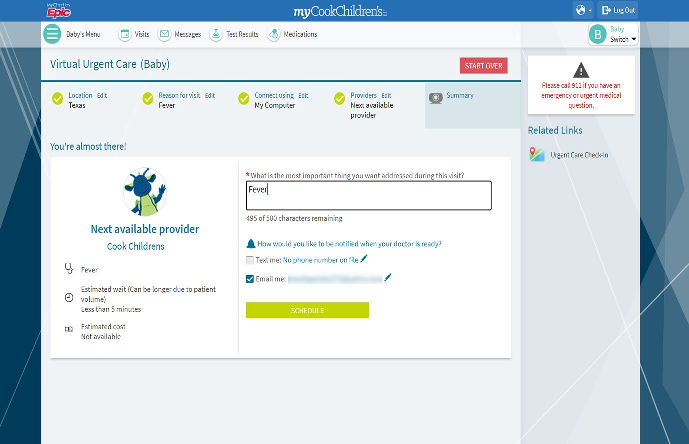689x444 pixels.
Task: Click the Messages envelope icon
Action: pyautogui.click(x=164, y=34)
